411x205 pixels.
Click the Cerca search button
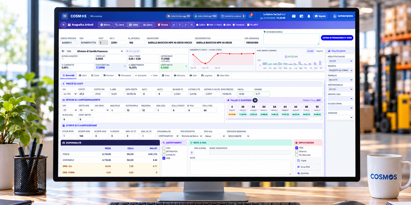pos(119,25)
